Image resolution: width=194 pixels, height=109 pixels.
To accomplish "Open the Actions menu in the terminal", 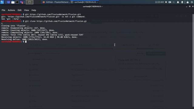I will (x=12, y=10).
